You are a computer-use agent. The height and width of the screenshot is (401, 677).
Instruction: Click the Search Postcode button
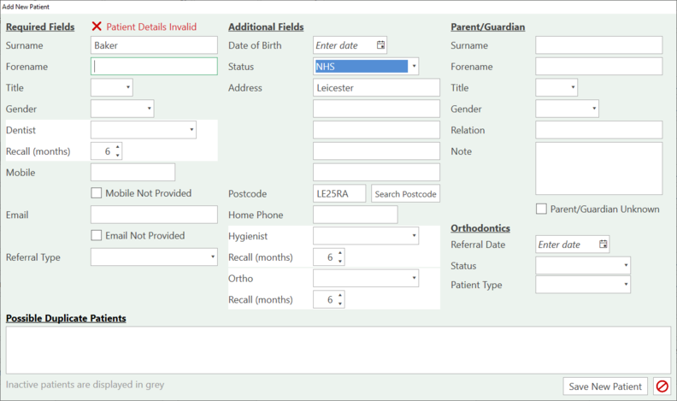coord(405,194)
